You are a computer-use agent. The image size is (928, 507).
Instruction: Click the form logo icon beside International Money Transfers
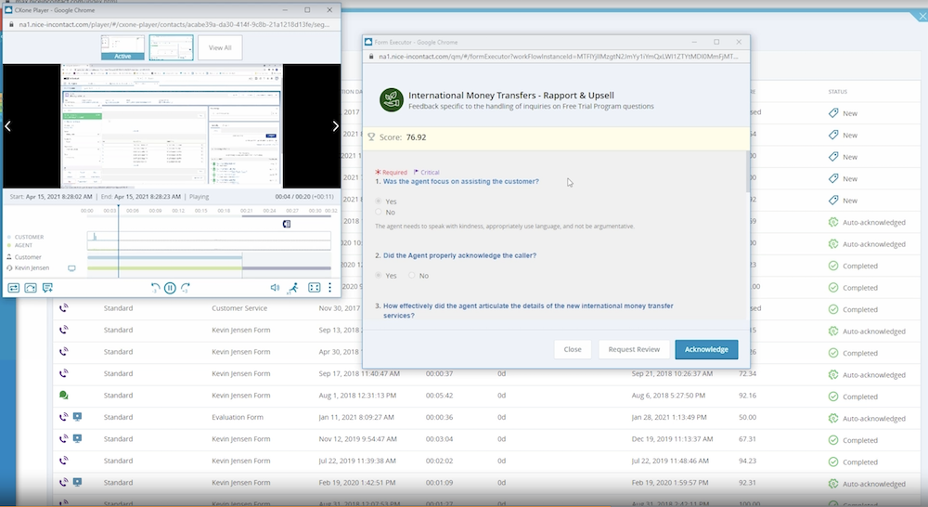pos(392,100)
